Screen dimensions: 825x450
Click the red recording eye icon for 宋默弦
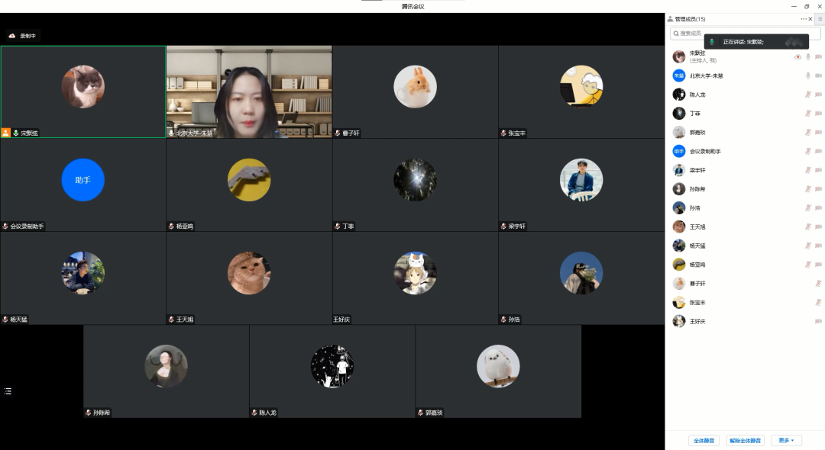pyautogui.click(x=797, y=57)
